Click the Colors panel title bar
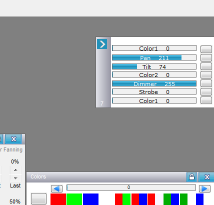This screenshot has width=214, height=205. coord(106,177)
